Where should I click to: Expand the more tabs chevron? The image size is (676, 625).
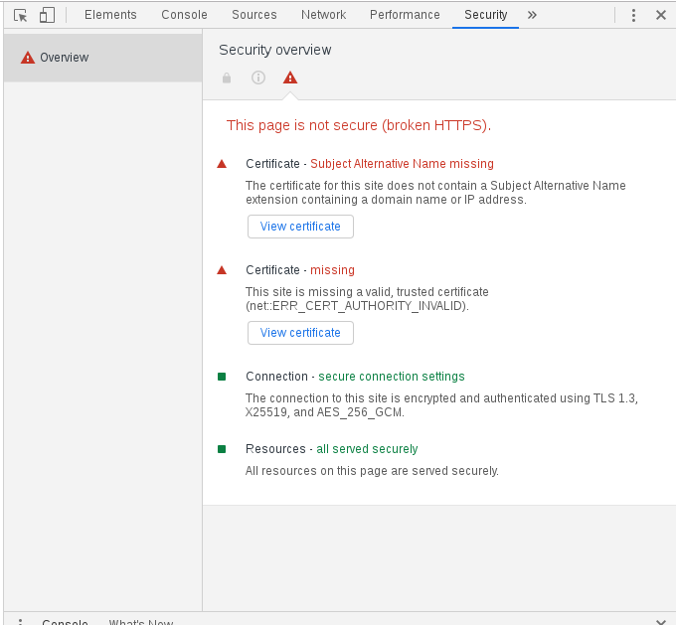(532, 15)
